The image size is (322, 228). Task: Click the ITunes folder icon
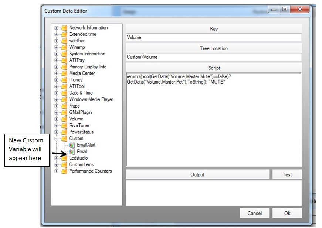(x=64, y=80)
